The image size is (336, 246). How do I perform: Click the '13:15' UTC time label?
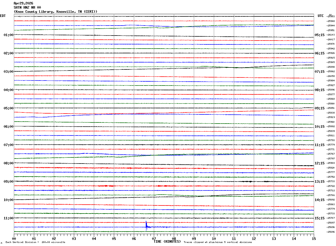click(320, 182)
